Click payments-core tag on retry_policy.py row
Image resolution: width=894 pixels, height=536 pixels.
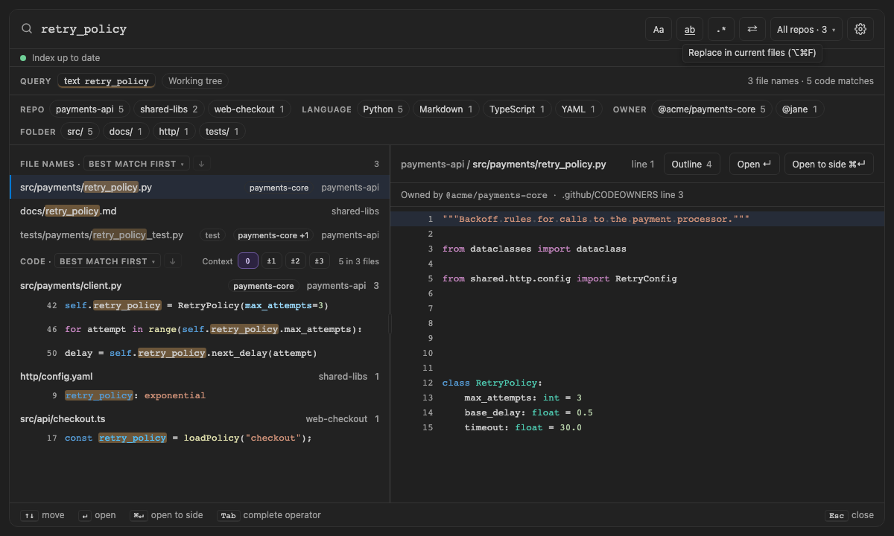[x=279, y=188]
